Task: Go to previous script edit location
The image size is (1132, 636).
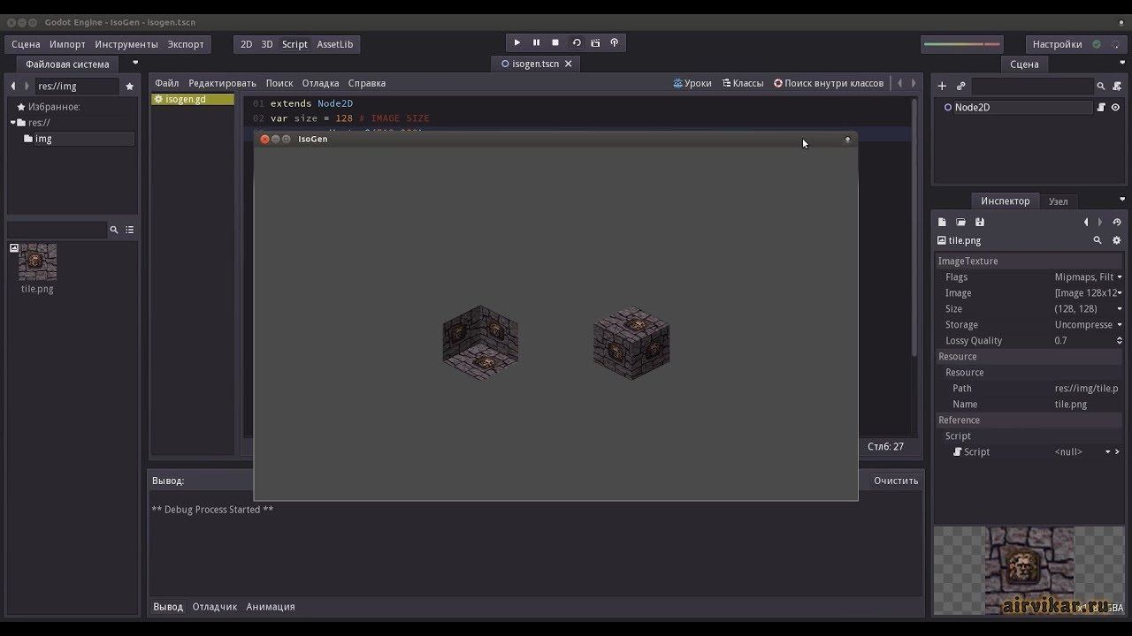Action: click(900, 83)
